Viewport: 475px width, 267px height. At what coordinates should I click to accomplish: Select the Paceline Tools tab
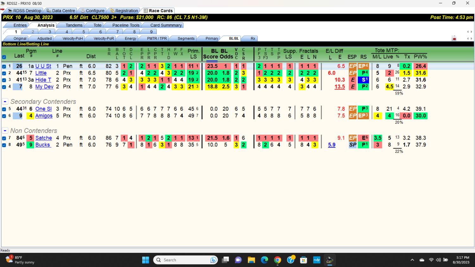coord(126,25)
